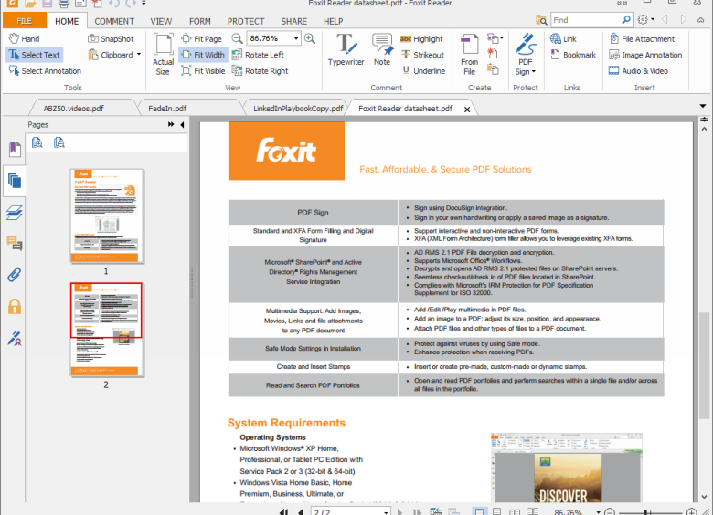Image resolution: width=713 pixels, height=515 pixels.
Task: Enable Highlight text markup tool
Action: click(420, 39)
